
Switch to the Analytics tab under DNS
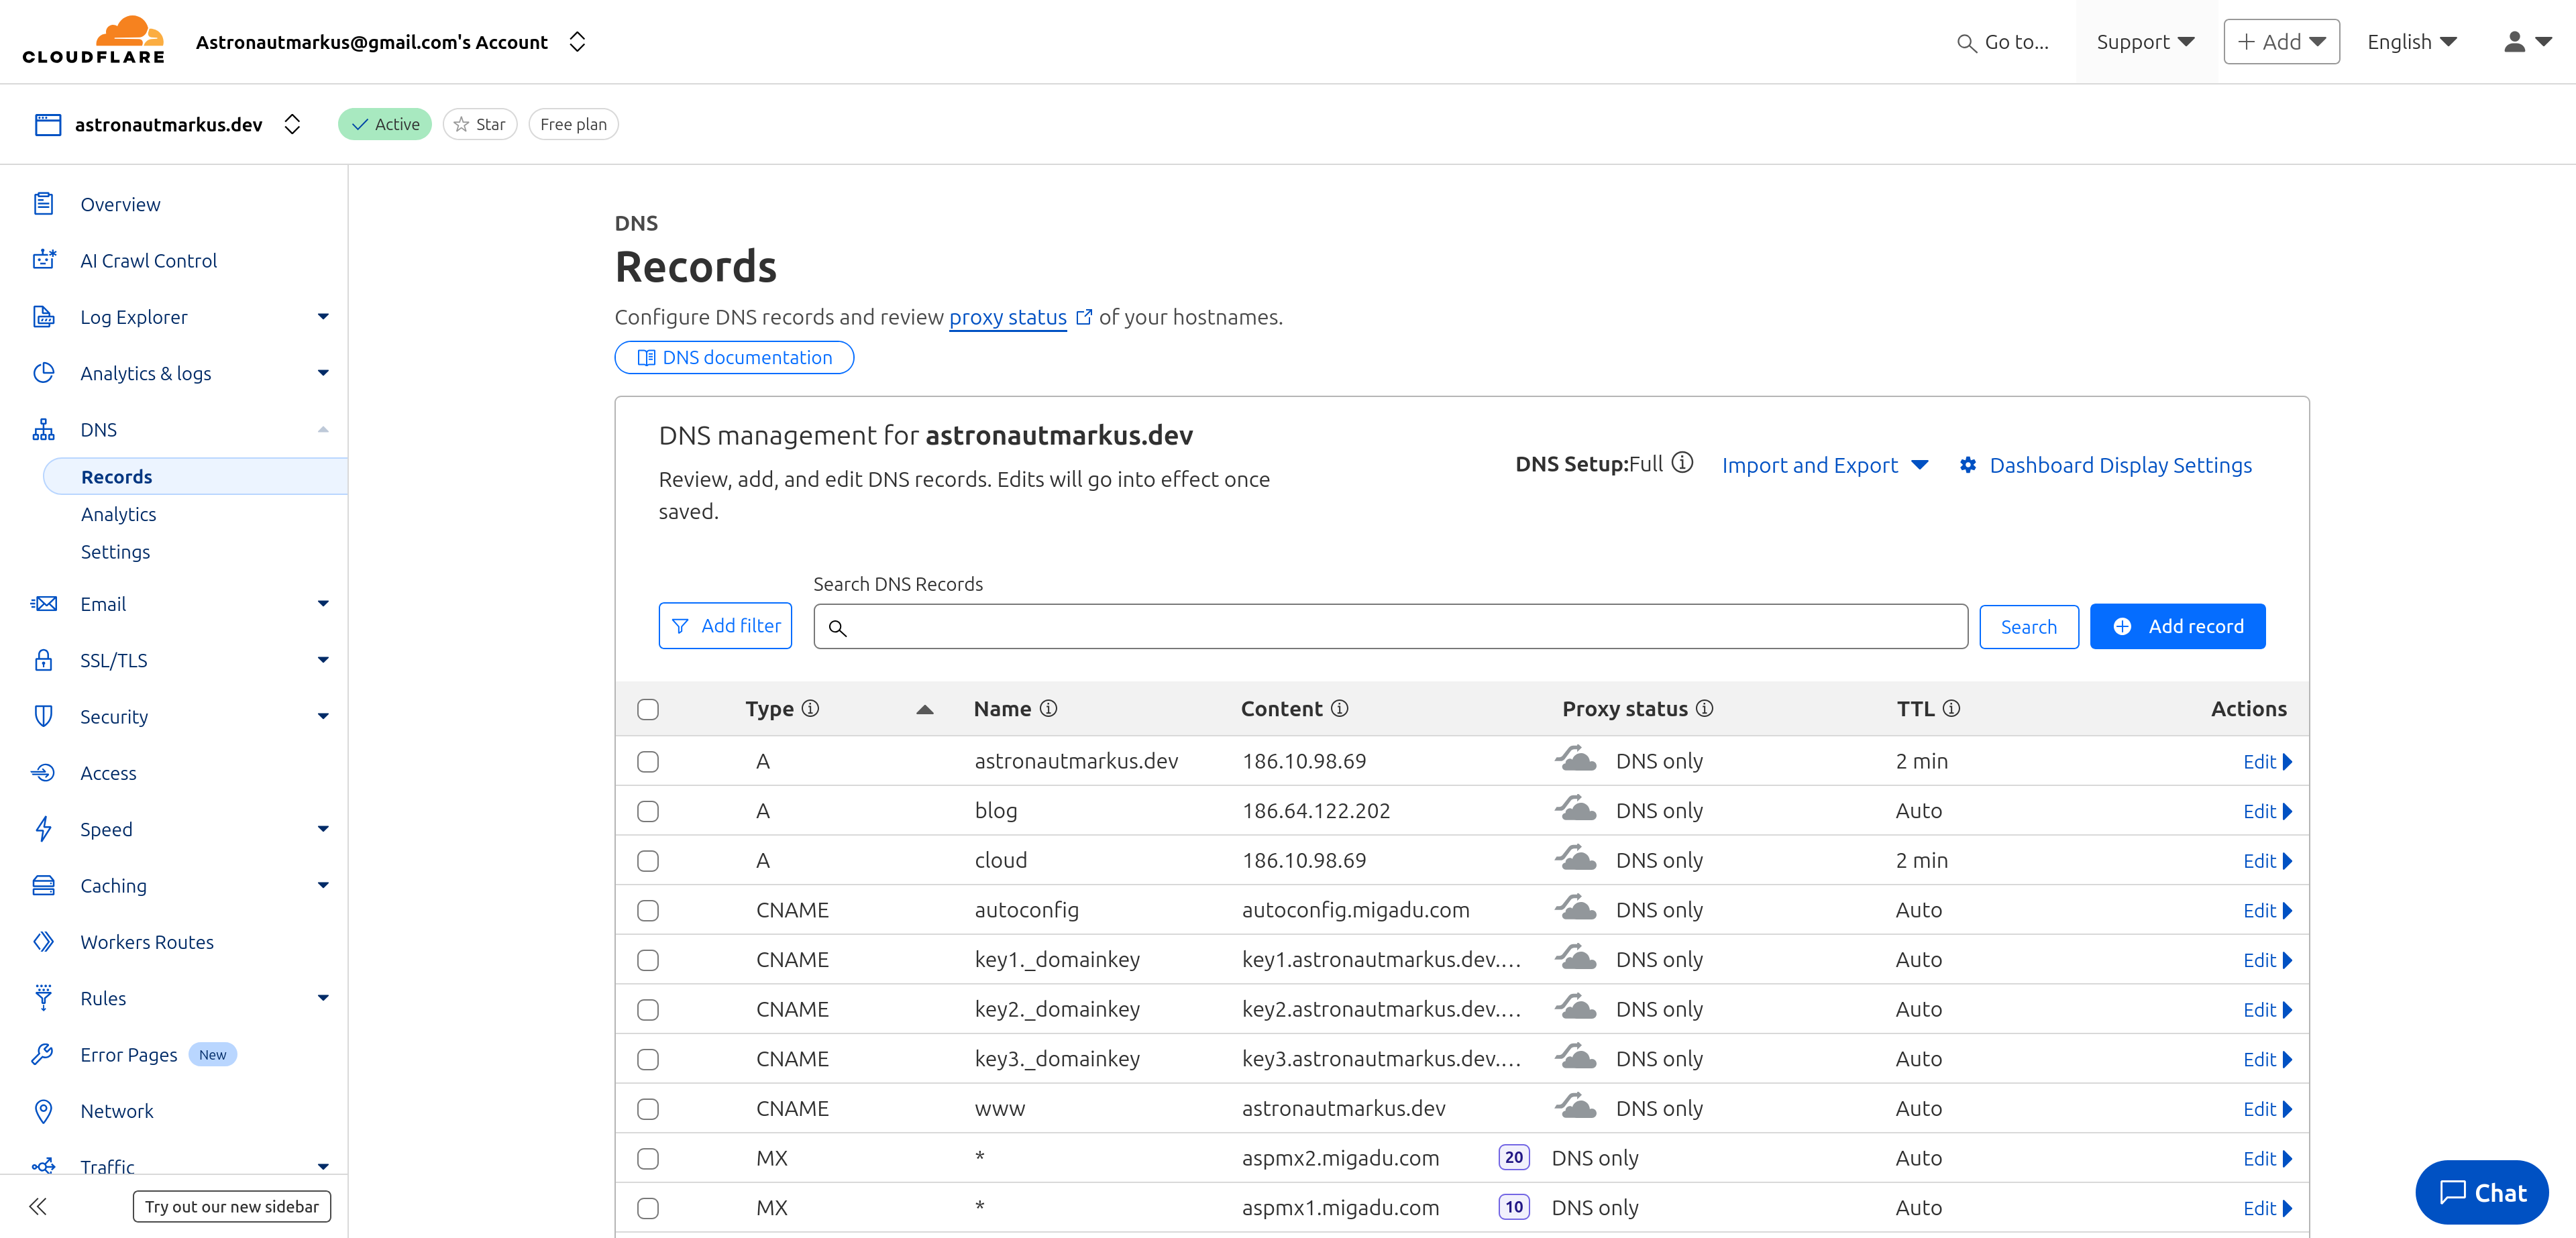coord(118,513)
